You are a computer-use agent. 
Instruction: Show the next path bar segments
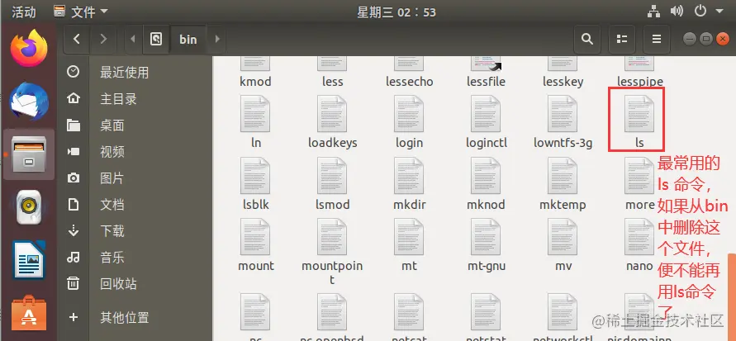pyautogui.click(x=217, y=39)
